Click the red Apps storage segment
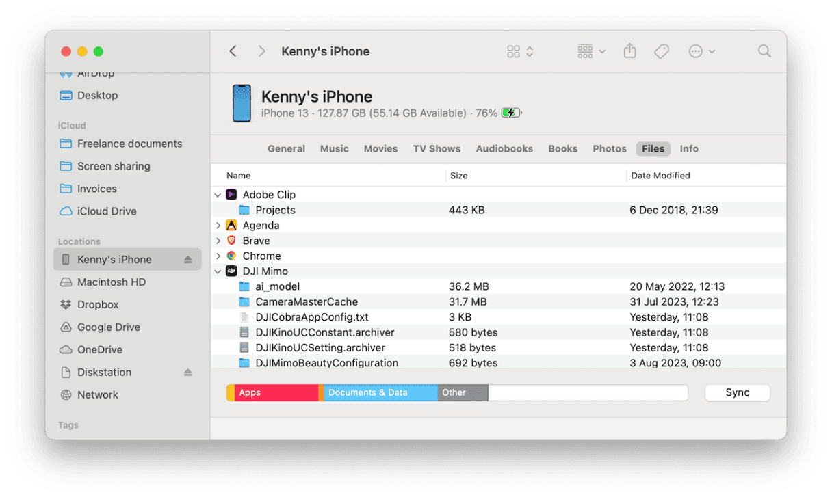This screenshot has width=832, height=499. click(276, 393)
